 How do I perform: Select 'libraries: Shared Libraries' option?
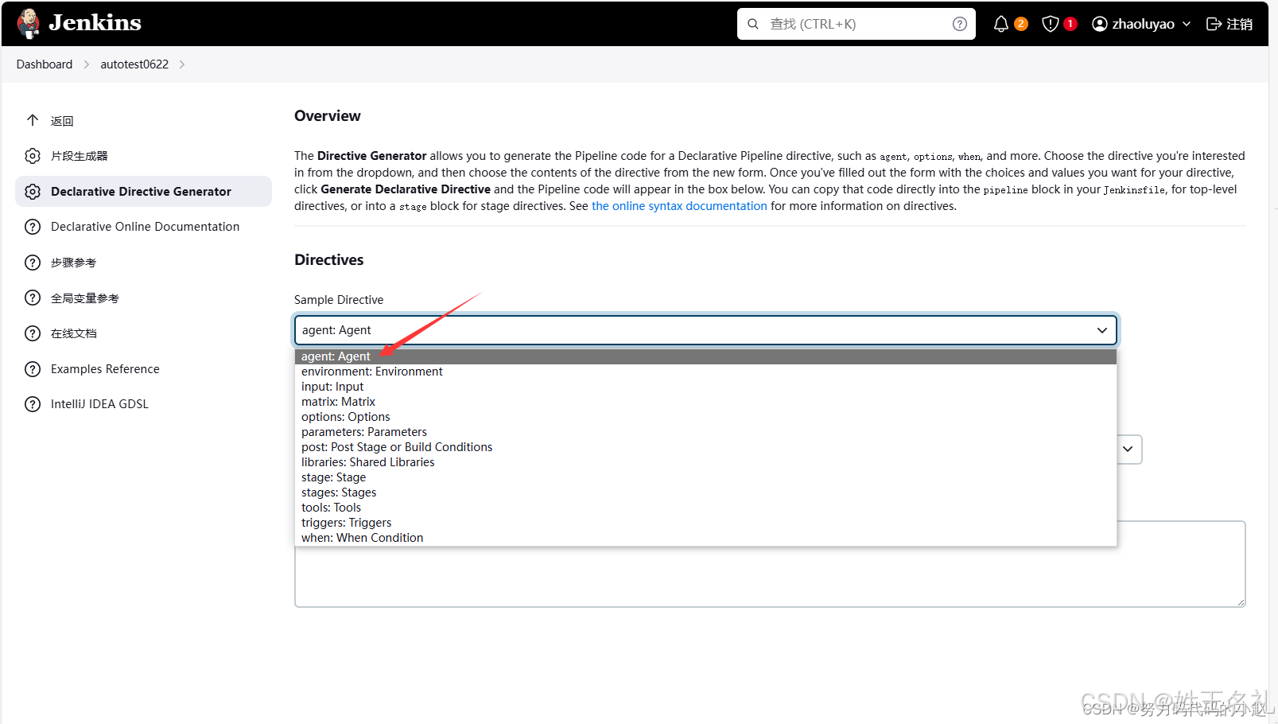(705, 462)
